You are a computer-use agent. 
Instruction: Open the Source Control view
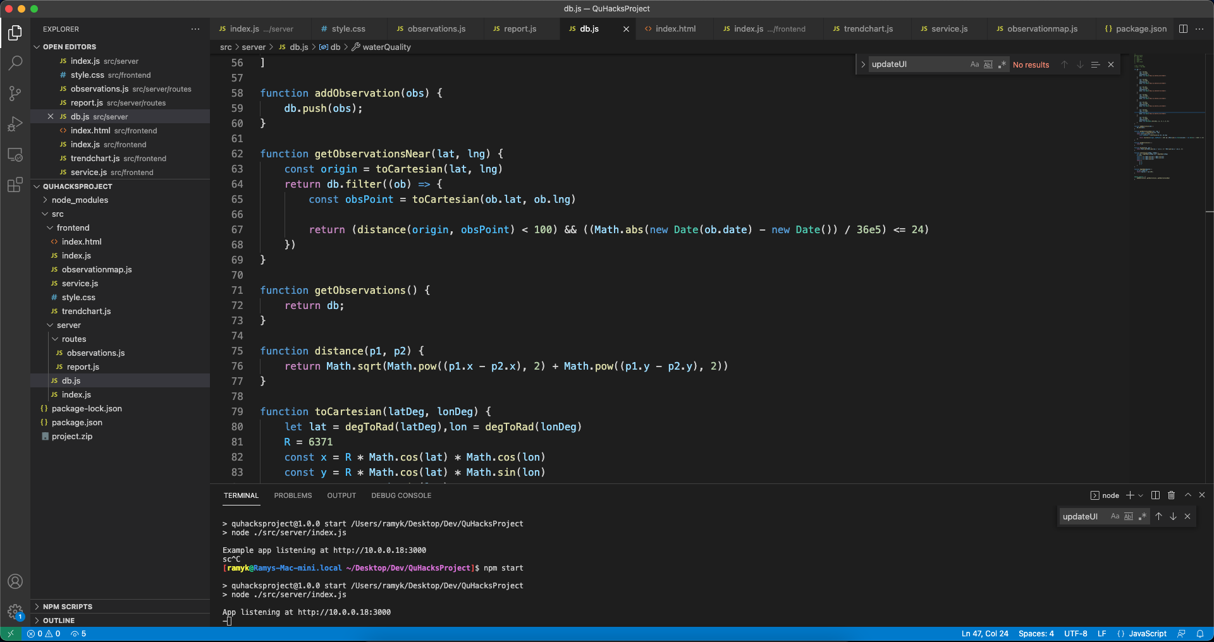[15, 94]
